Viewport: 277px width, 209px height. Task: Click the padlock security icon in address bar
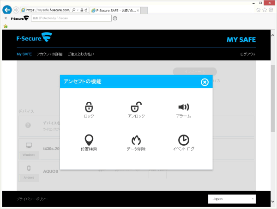pos(82,10)
